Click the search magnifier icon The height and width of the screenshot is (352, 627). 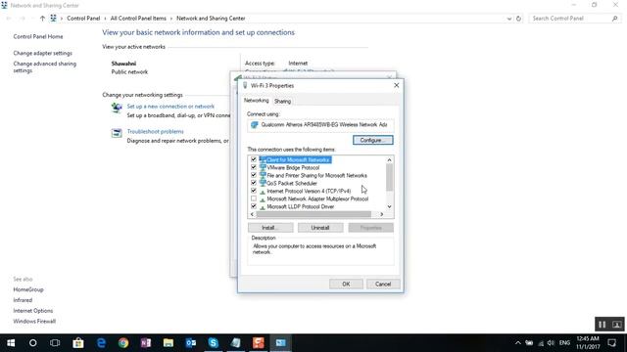click(615, 19)
